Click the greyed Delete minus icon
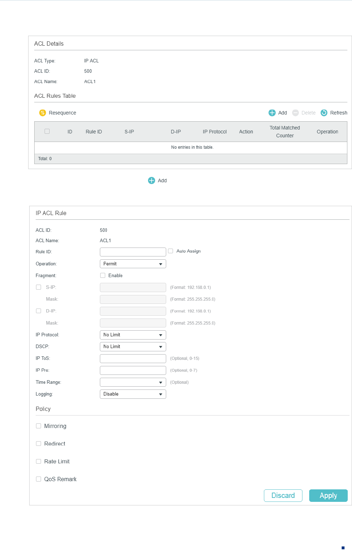This screenshot has height=550, width=352. point(295,113)
